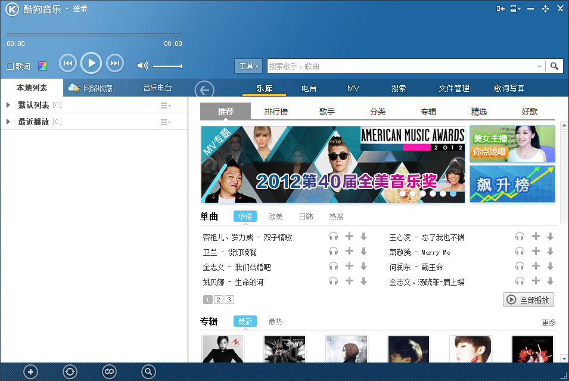Viewport: 569px width, 381px height.
Task: Expand the 最近播放 playlist
Action: point(8,122)
